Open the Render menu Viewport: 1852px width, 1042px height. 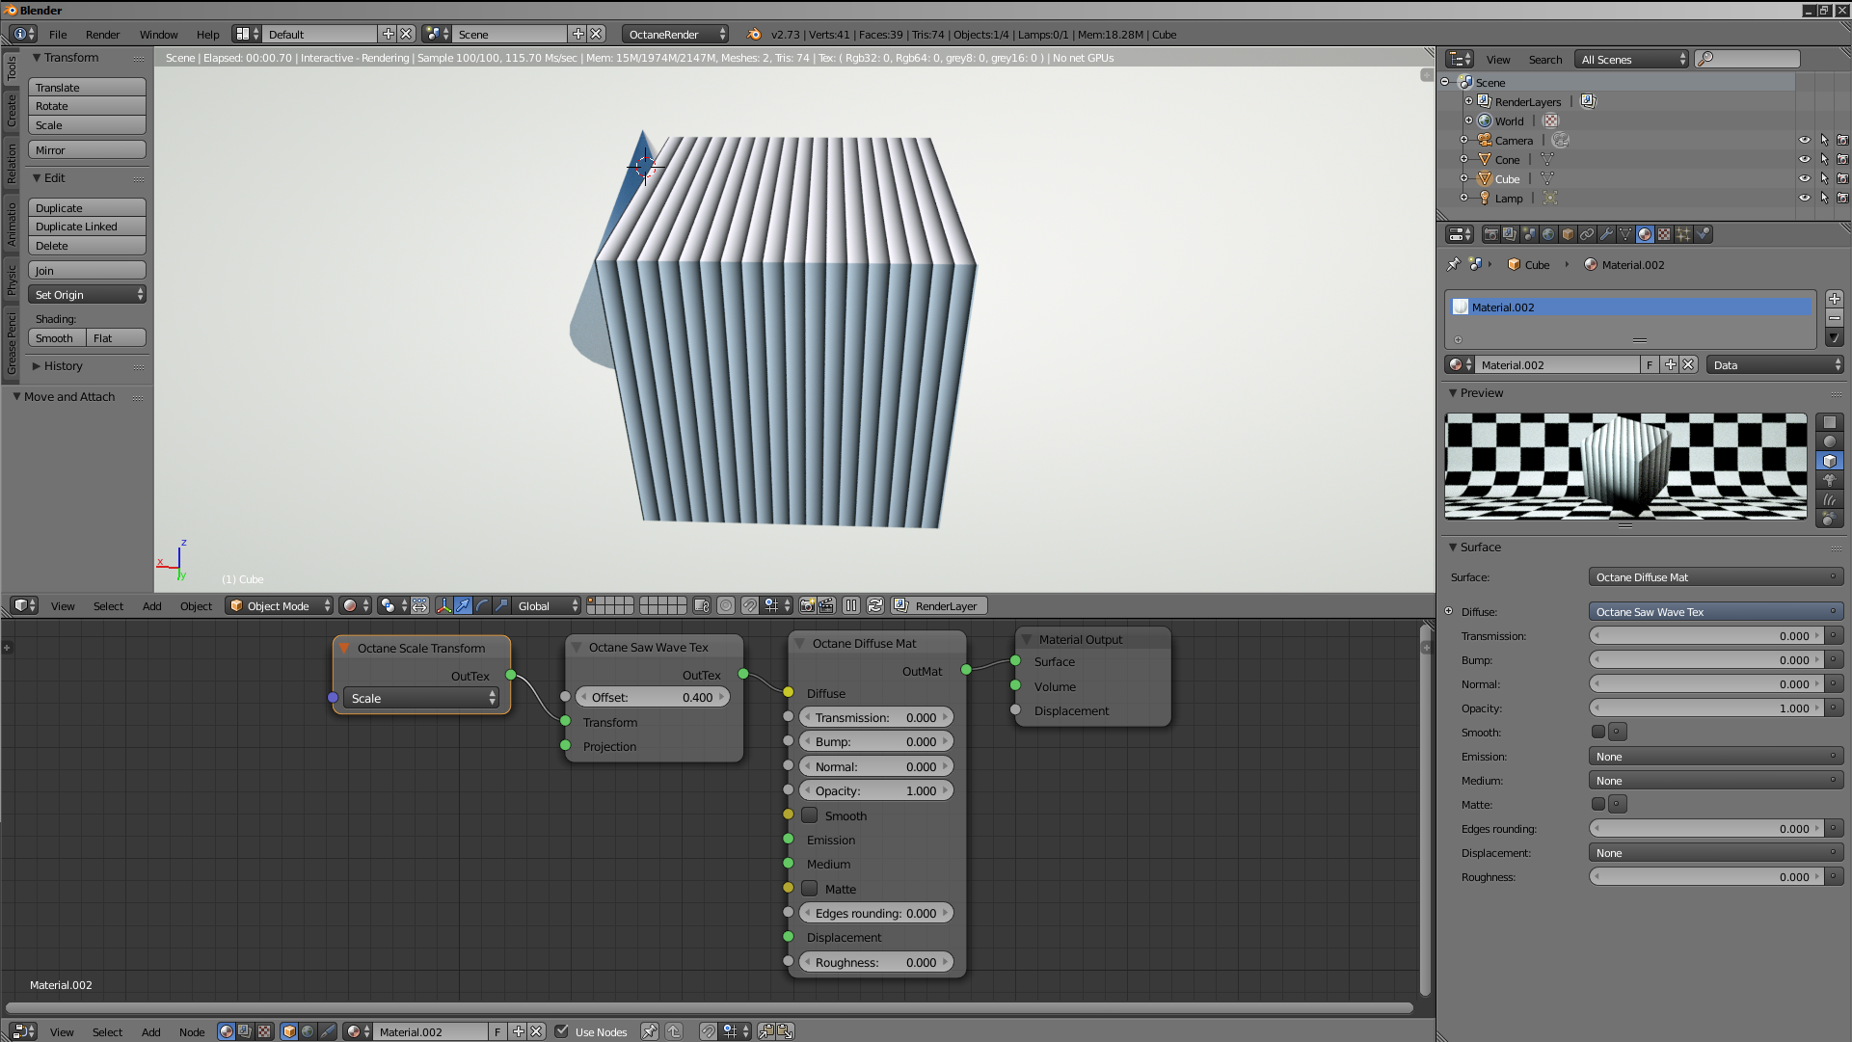coord(102,34)
